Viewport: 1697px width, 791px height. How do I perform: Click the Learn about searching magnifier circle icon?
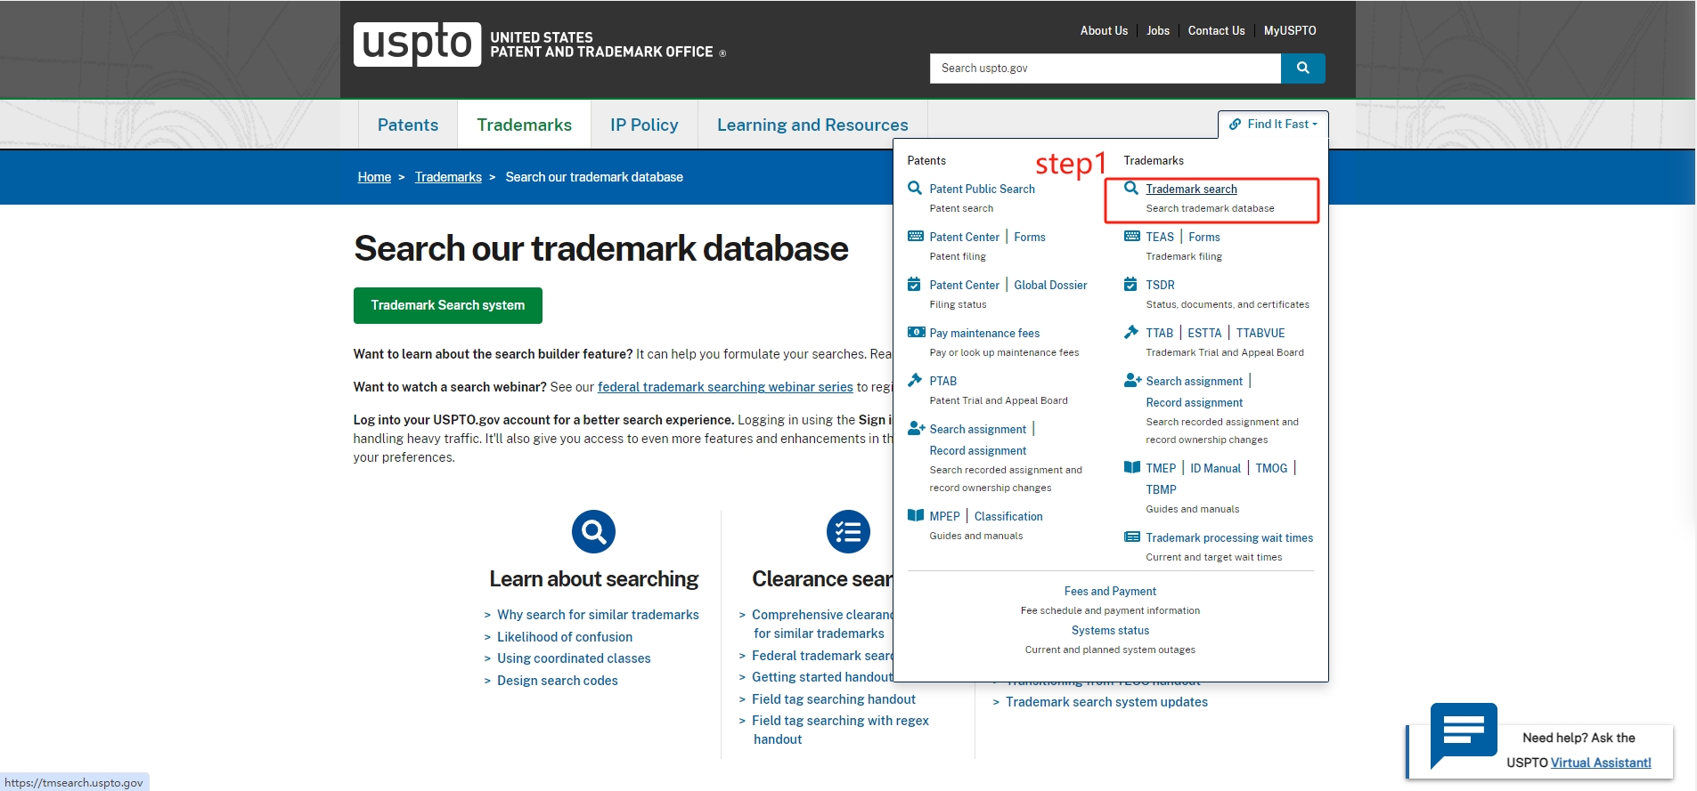pyautogui.click(x=593, y=532)
